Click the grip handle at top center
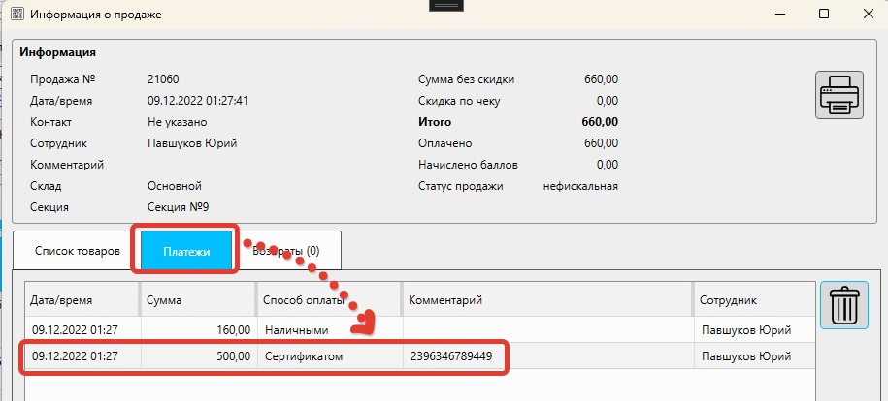This screenshot has height=401, width=888. pyautogui.click(x=444, y=6)
